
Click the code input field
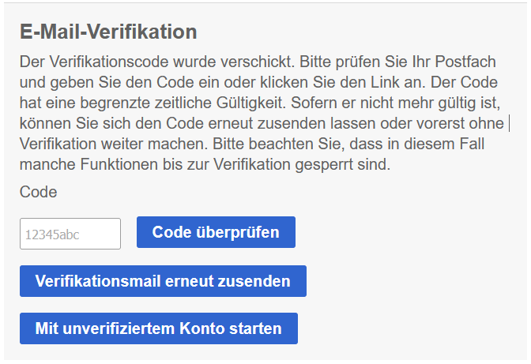pyautogui.click(x=70, y=234)
